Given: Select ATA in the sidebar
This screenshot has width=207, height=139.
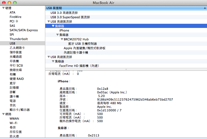Looking at the screenshot, I should [x=12, y=12].
